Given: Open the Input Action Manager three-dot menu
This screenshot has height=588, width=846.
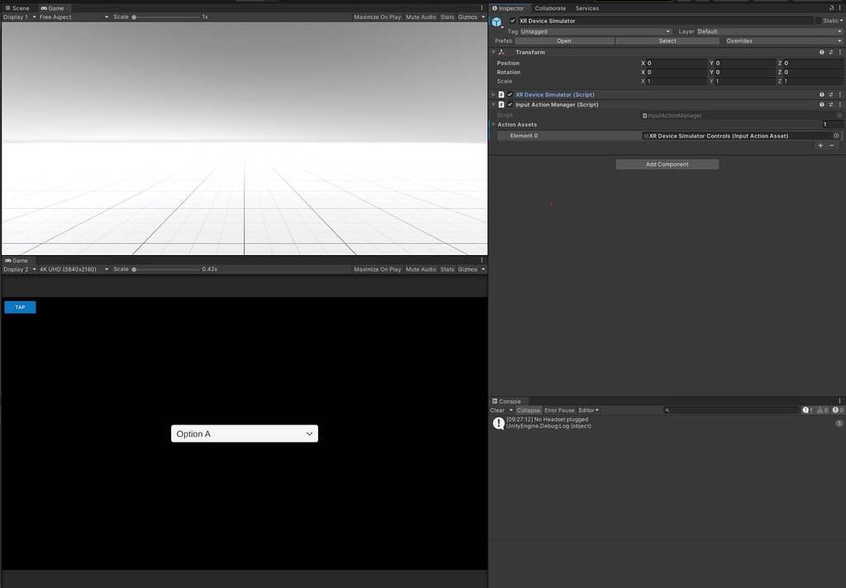Looking at the screenshot, I should click(x=839, y=104).
